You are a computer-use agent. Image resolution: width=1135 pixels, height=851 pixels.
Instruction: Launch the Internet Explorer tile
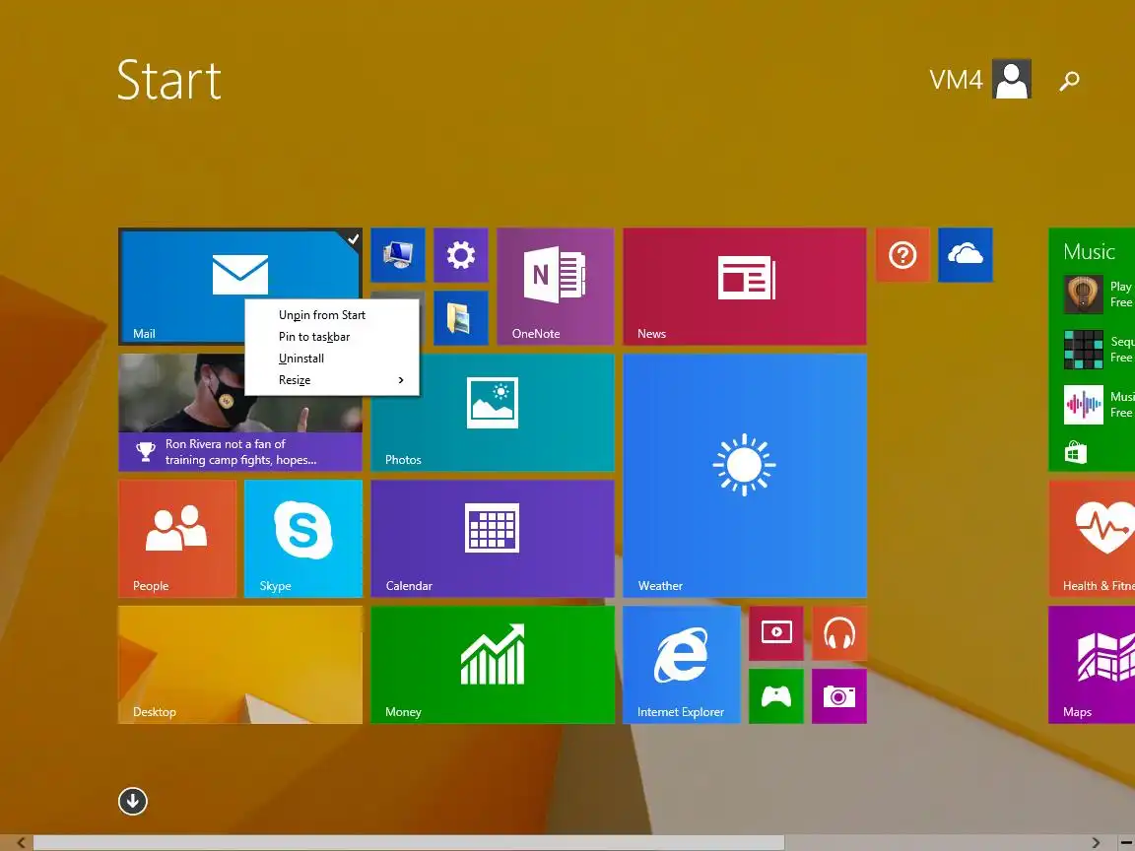(x=681, y=664)
